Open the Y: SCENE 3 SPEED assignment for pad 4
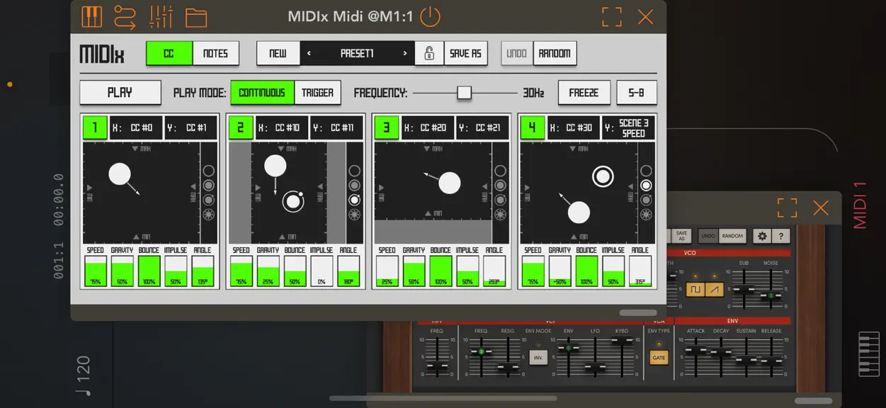The width and height of the screenshot is (886, 408). coord(629,127)
